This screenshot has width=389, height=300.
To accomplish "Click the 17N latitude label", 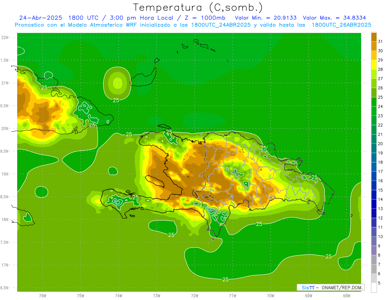I will coord(5,265).
